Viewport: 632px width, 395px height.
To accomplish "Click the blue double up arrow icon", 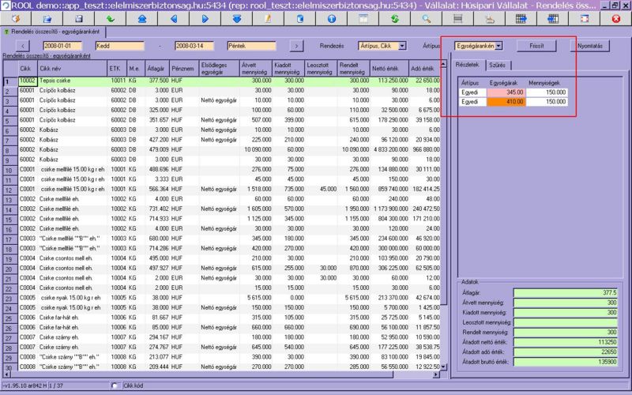I will (141, 18).
